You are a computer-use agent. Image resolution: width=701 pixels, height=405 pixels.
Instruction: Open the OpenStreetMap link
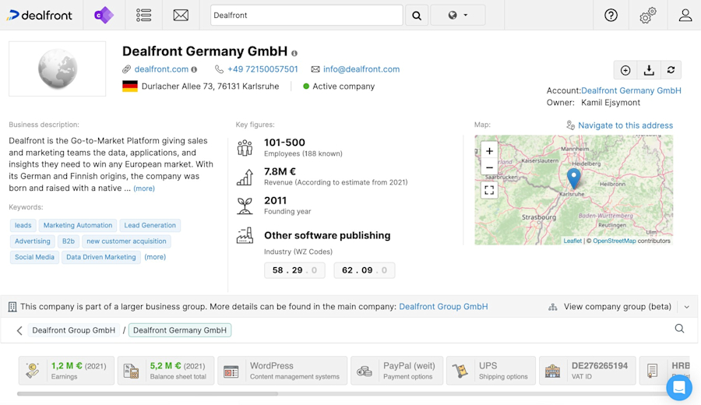point(615,241)
